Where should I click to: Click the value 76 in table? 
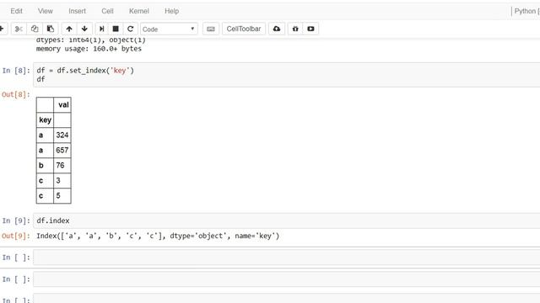click(62, 165)
